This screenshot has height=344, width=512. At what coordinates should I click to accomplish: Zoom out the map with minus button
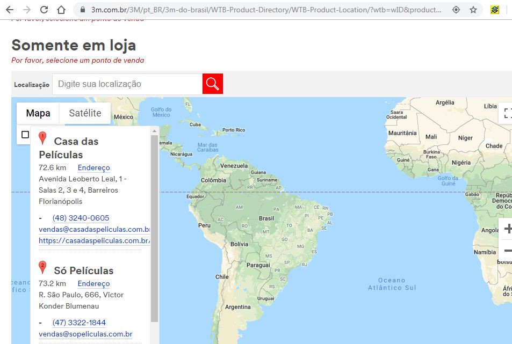[507, 251]
